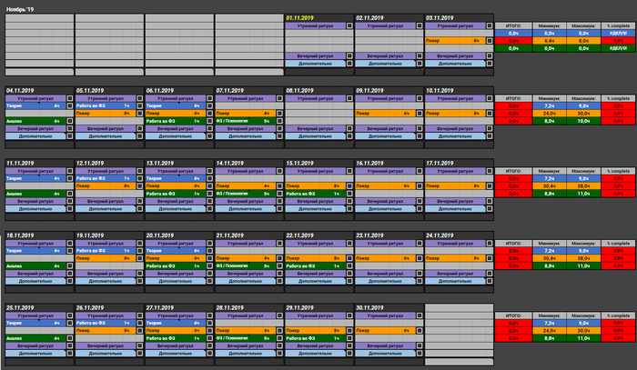Select the ИТОГО: header beside 03.11.2019

point(513,25)
